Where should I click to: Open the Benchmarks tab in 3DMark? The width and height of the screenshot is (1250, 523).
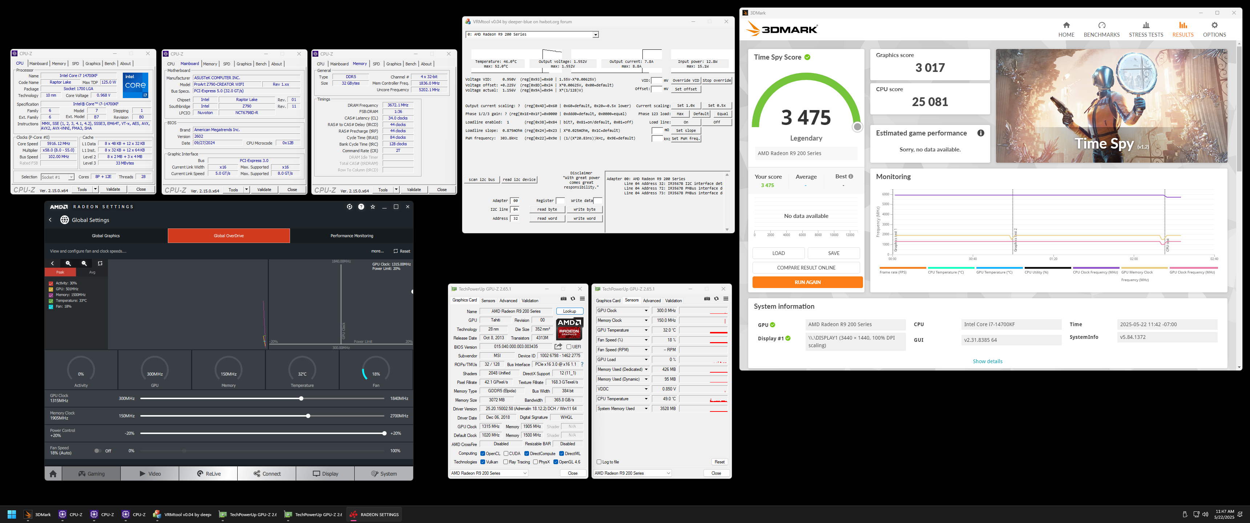point(1101,29)
